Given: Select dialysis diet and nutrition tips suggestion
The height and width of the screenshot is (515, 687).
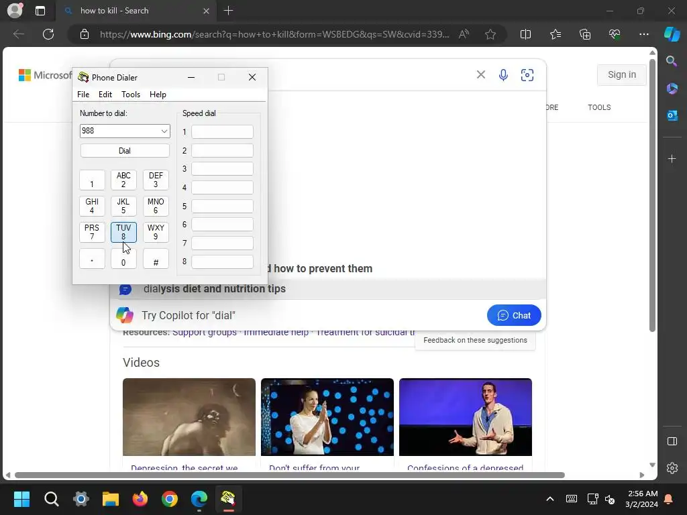Looking at the screenshot, I should pyautogui.click(x=327, y=289).
